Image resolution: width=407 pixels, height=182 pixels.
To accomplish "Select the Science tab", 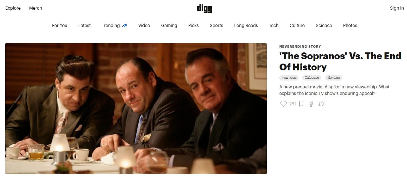I will (324, 25).
